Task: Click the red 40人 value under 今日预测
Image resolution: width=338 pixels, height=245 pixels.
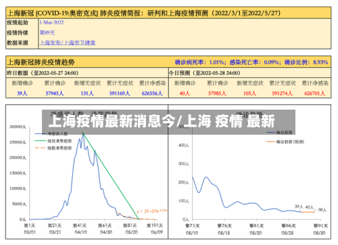Action: tap(185, 93)
